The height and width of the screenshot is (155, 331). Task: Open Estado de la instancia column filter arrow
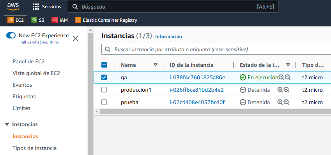(x=288, y=65)
